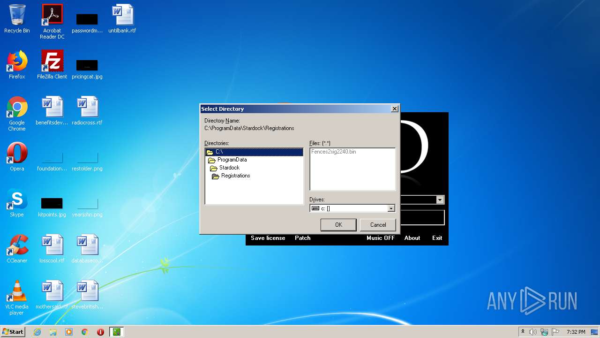Image resolution: width=600 pixels, height=338 pixels.
Task: Click Patch in keygen window
Action: 302,238
